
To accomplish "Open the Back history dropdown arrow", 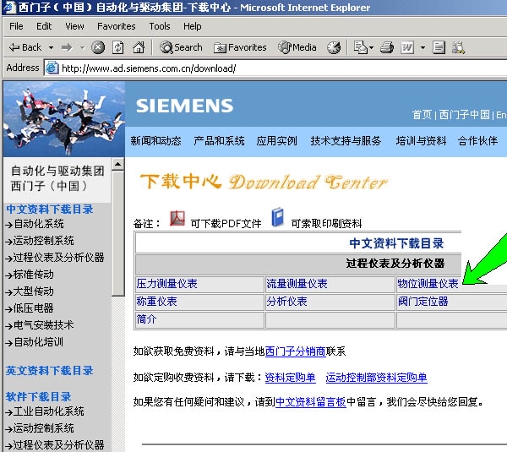I will (51, 48).
